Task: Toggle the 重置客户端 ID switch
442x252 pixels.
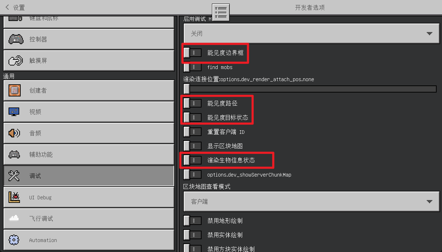Action: 192,132
